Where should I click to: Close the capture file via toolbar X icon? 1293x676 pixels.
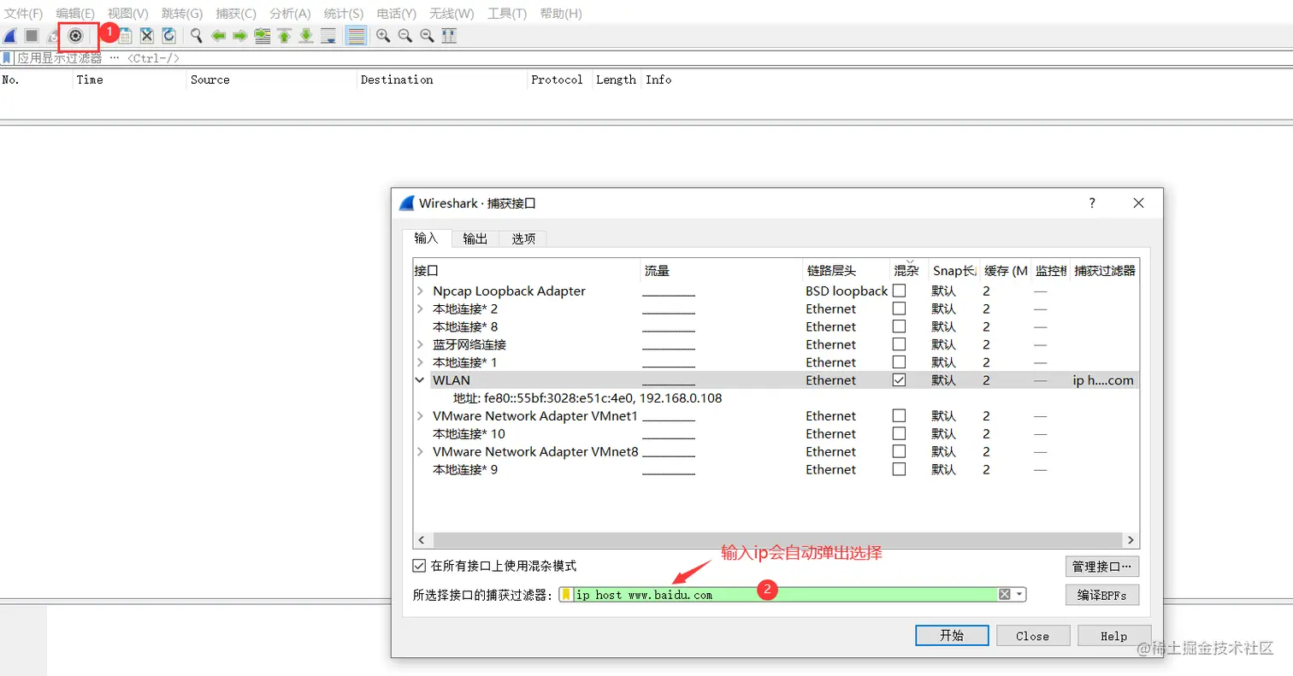tap(147, 36)
